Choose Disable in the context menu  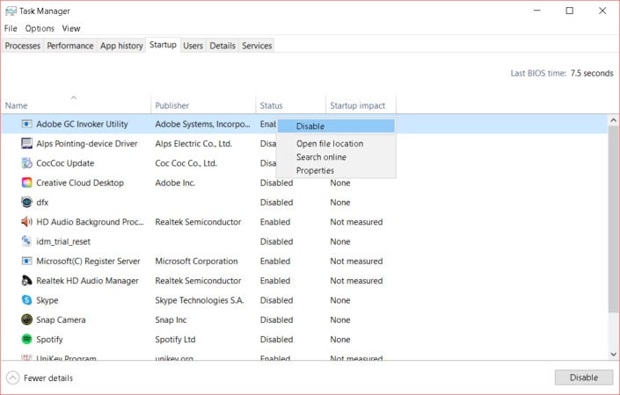point(336,126)
